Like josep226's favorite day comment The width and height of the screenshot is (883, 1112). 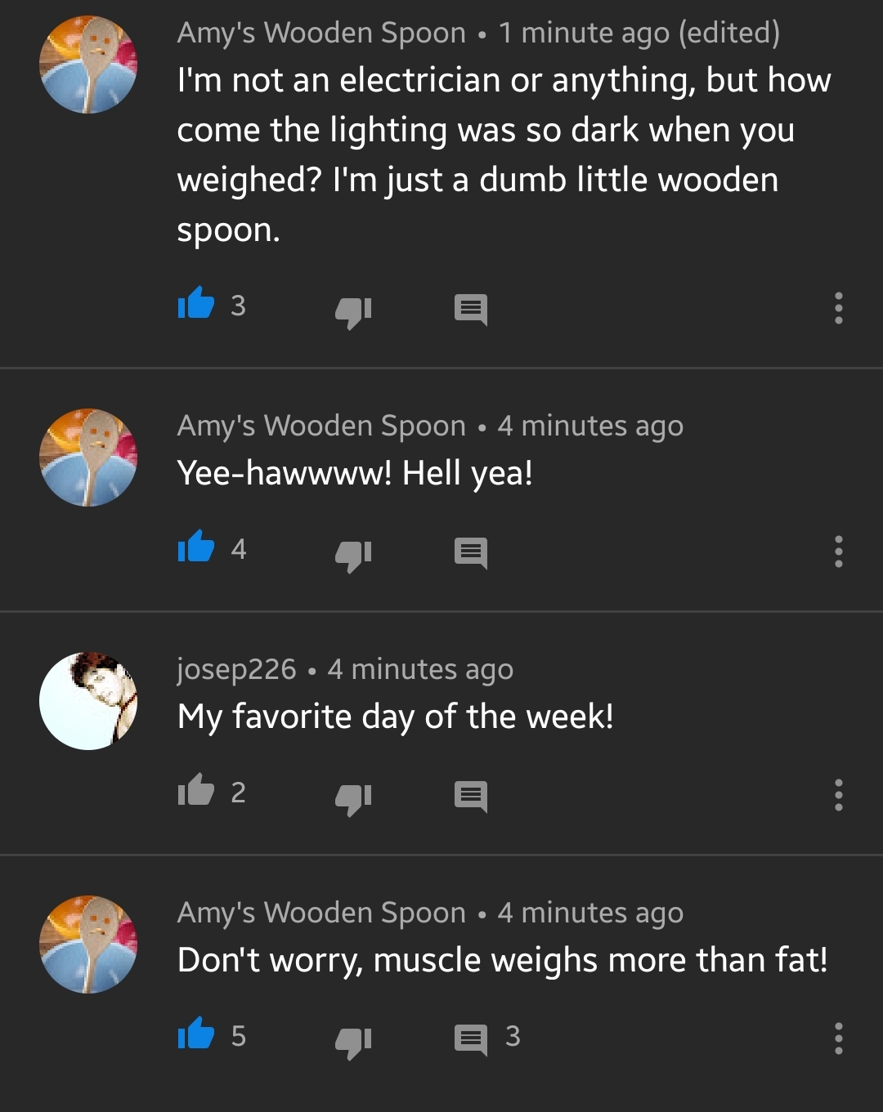tap(196, 790)
